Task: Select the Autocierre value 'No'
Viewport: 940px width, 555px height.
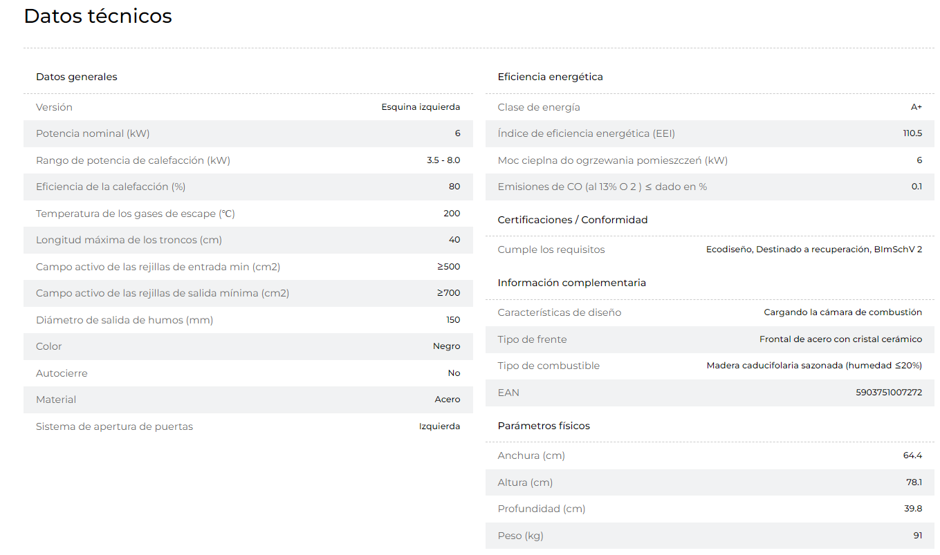Action: (x=454, y=373)
